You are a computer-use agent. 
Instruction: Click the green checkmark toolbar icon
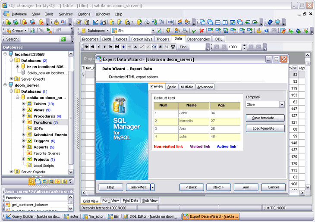click(194, 31)
